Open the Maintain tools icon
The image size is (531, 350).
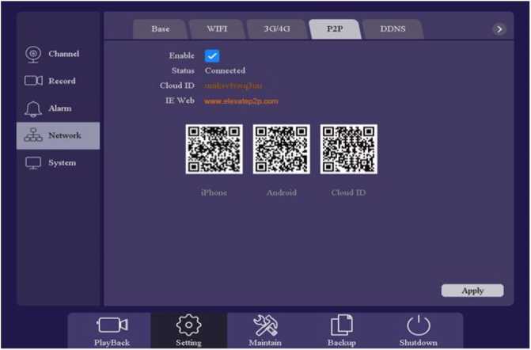pos(265,325)
